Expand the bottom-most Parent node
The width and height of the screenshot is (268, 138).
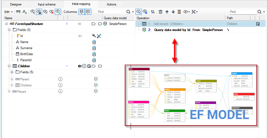tap(9, 92)
